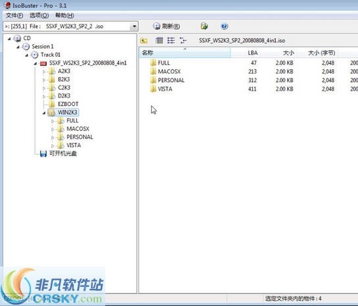Click the IsoBuster title bar icon
358x306 pixels.
7,5
